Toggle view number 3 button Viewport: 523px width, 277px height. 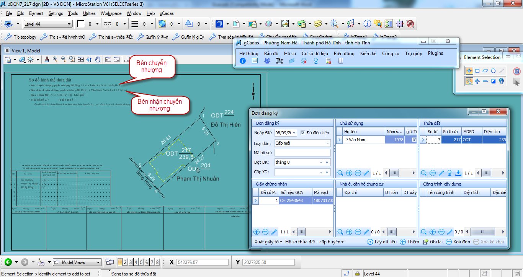(131, 262)
